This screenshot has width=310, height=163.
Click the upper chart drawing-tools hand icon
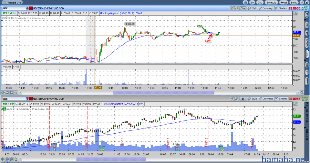295,14
